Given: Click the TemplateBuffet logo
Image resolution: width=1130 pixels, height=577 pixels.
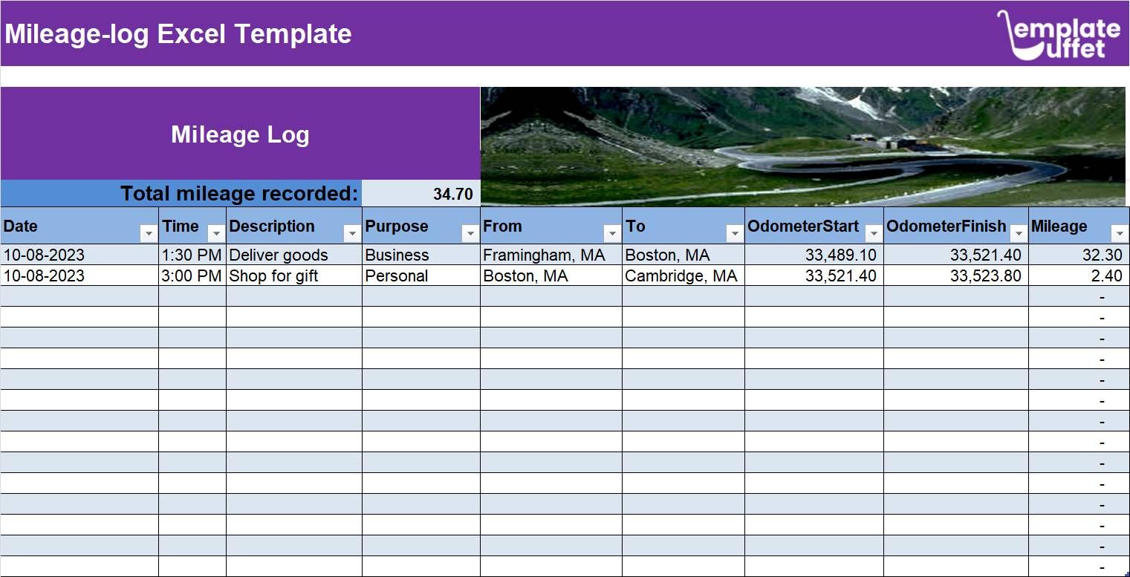Looking at the screenshot, I should tap(1062, 33).
